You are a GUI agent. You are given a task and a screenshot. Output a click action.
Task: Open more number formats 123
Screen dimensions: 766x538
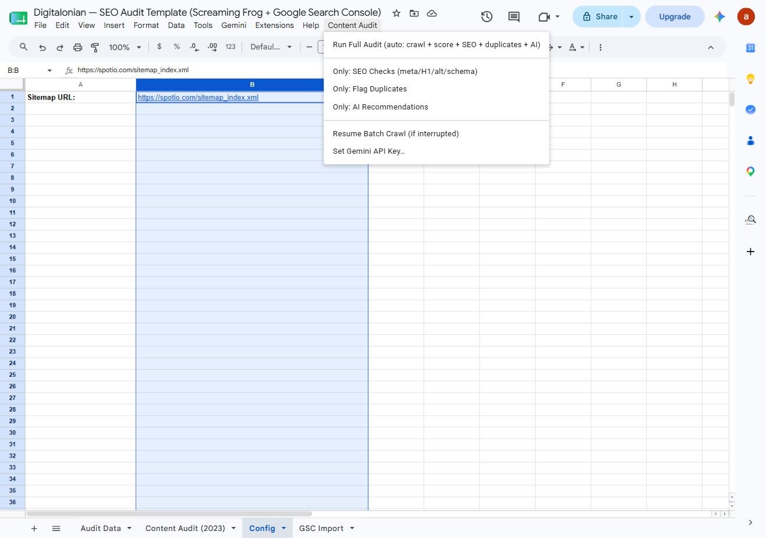[x=230, y=47]
